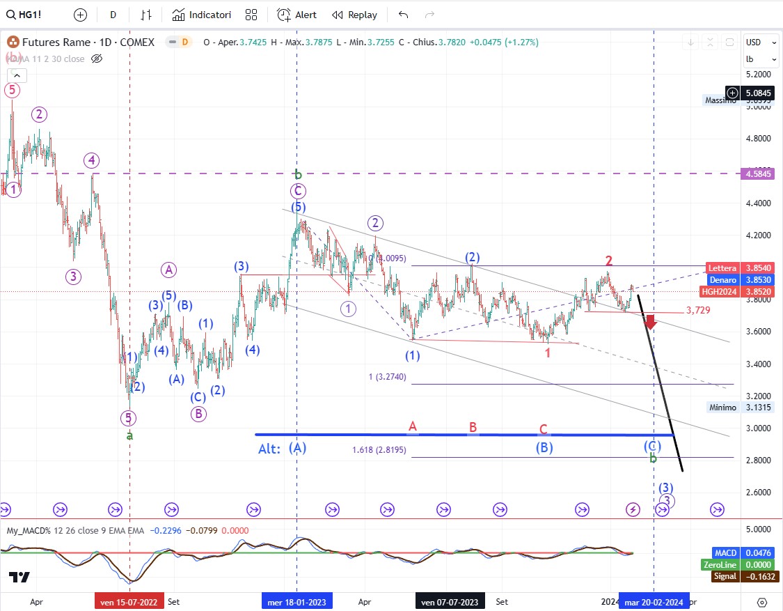The height and width of the screenshot is (611, 783).
Task: Click the lightning bolt event icon
Action: pos(633,509)
